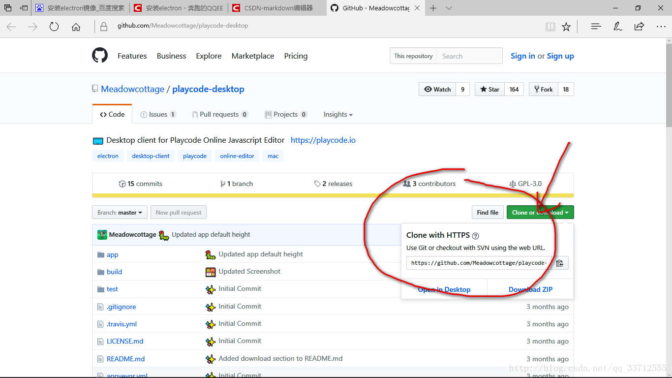
Task: Open Features in GitHub navigation
Action: (x=132, y=56)
